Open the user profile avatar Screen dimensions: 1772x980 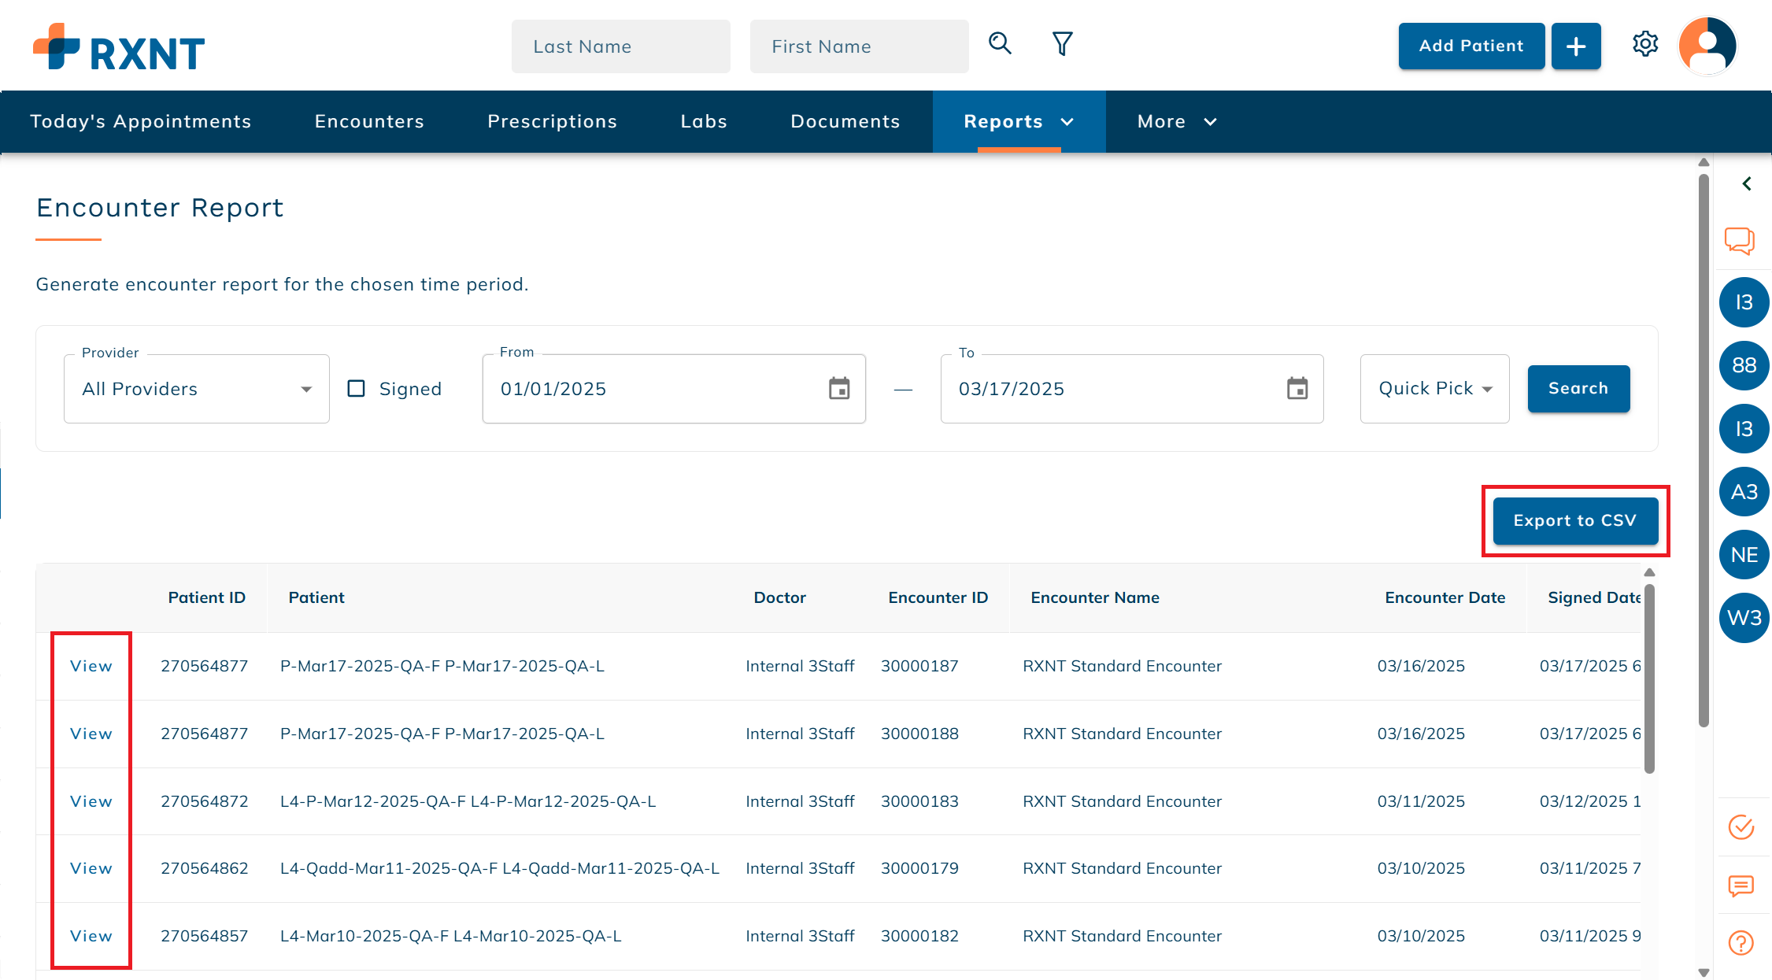click(1707, 46)
